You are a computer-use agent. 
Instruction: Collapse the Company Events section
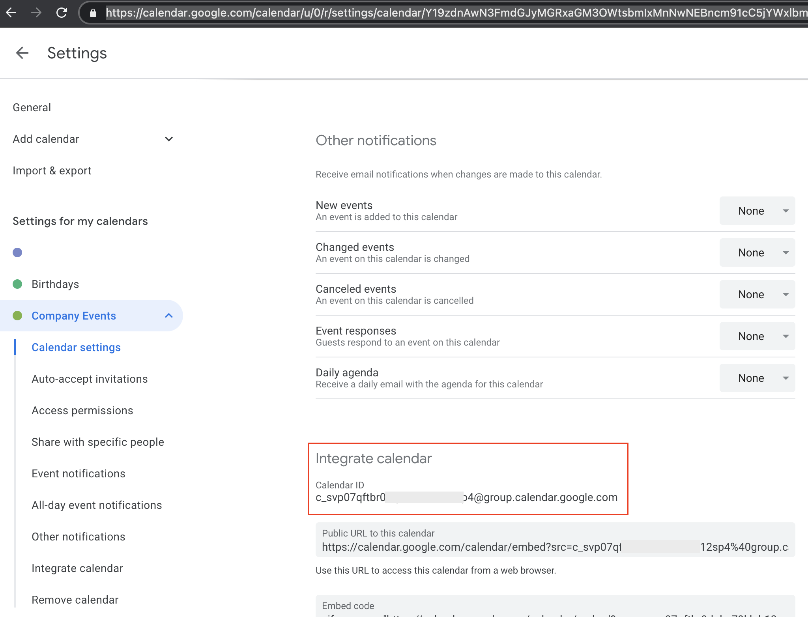(169, 316)
